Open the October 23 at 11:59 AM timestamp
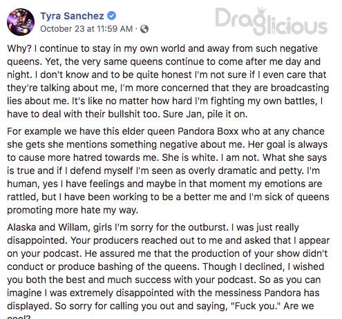This screenshot has height=319, width=342. 86,29
